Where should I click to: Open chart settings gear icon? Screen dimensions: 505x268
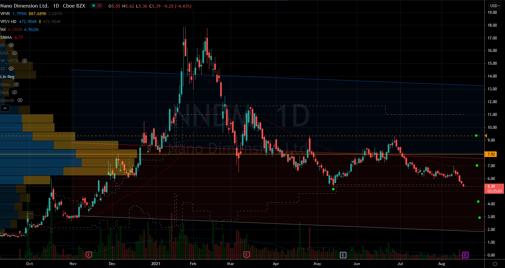click(495, 264)
